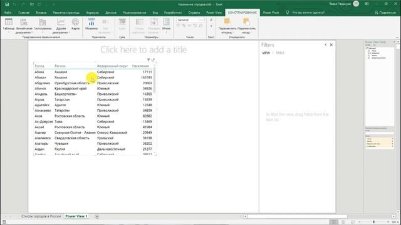Screen dimensions: 401x225
Task: Open the dropdown arrow for Город in Fields area
Action: [x=392, y=139]
